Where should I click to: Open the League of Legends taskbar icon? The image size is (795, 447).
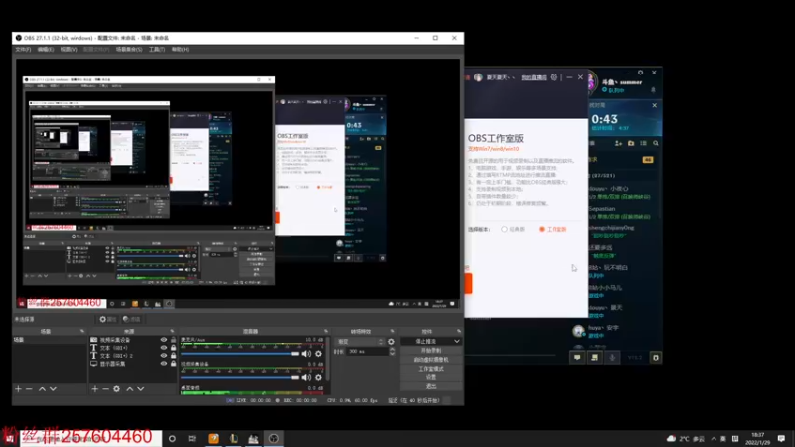(x=234, y=438)
